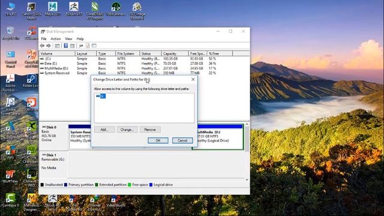Click the last toolbar icon for view settings
Viewport: 384px width, 216px height.
click(94, 46)
